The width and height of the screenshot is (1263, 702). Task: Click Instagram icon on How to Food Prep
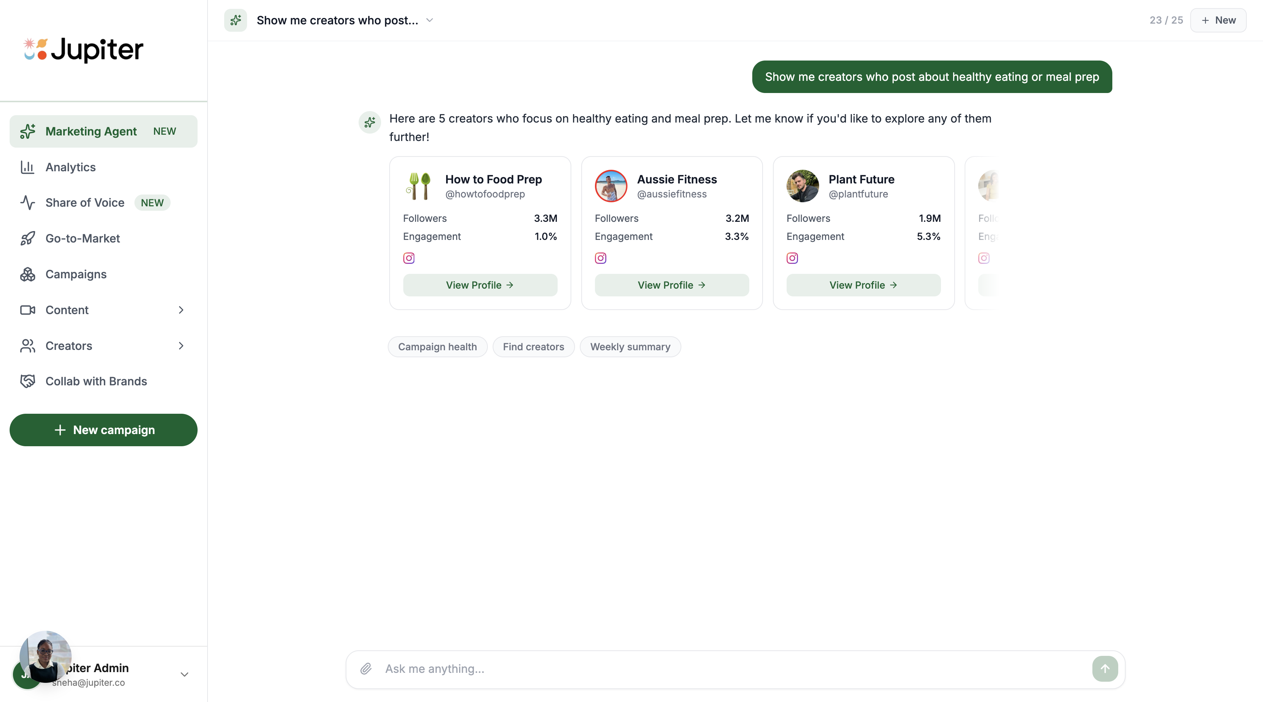pos(408,258)
